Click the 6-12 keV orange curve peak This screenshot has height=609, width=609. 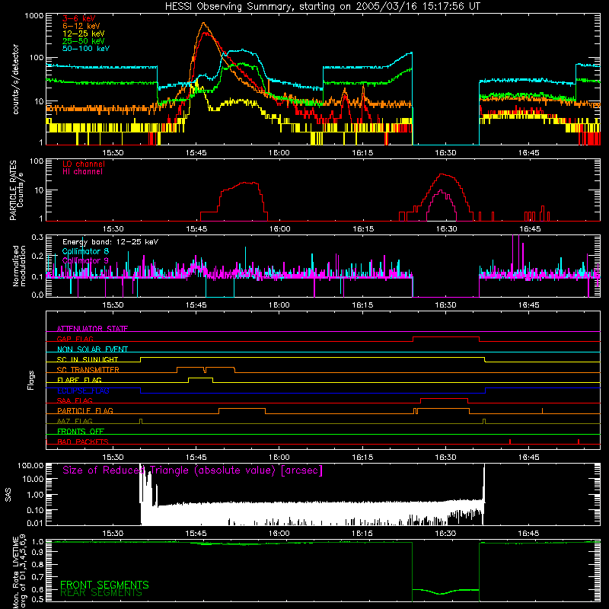coord(204,24)
